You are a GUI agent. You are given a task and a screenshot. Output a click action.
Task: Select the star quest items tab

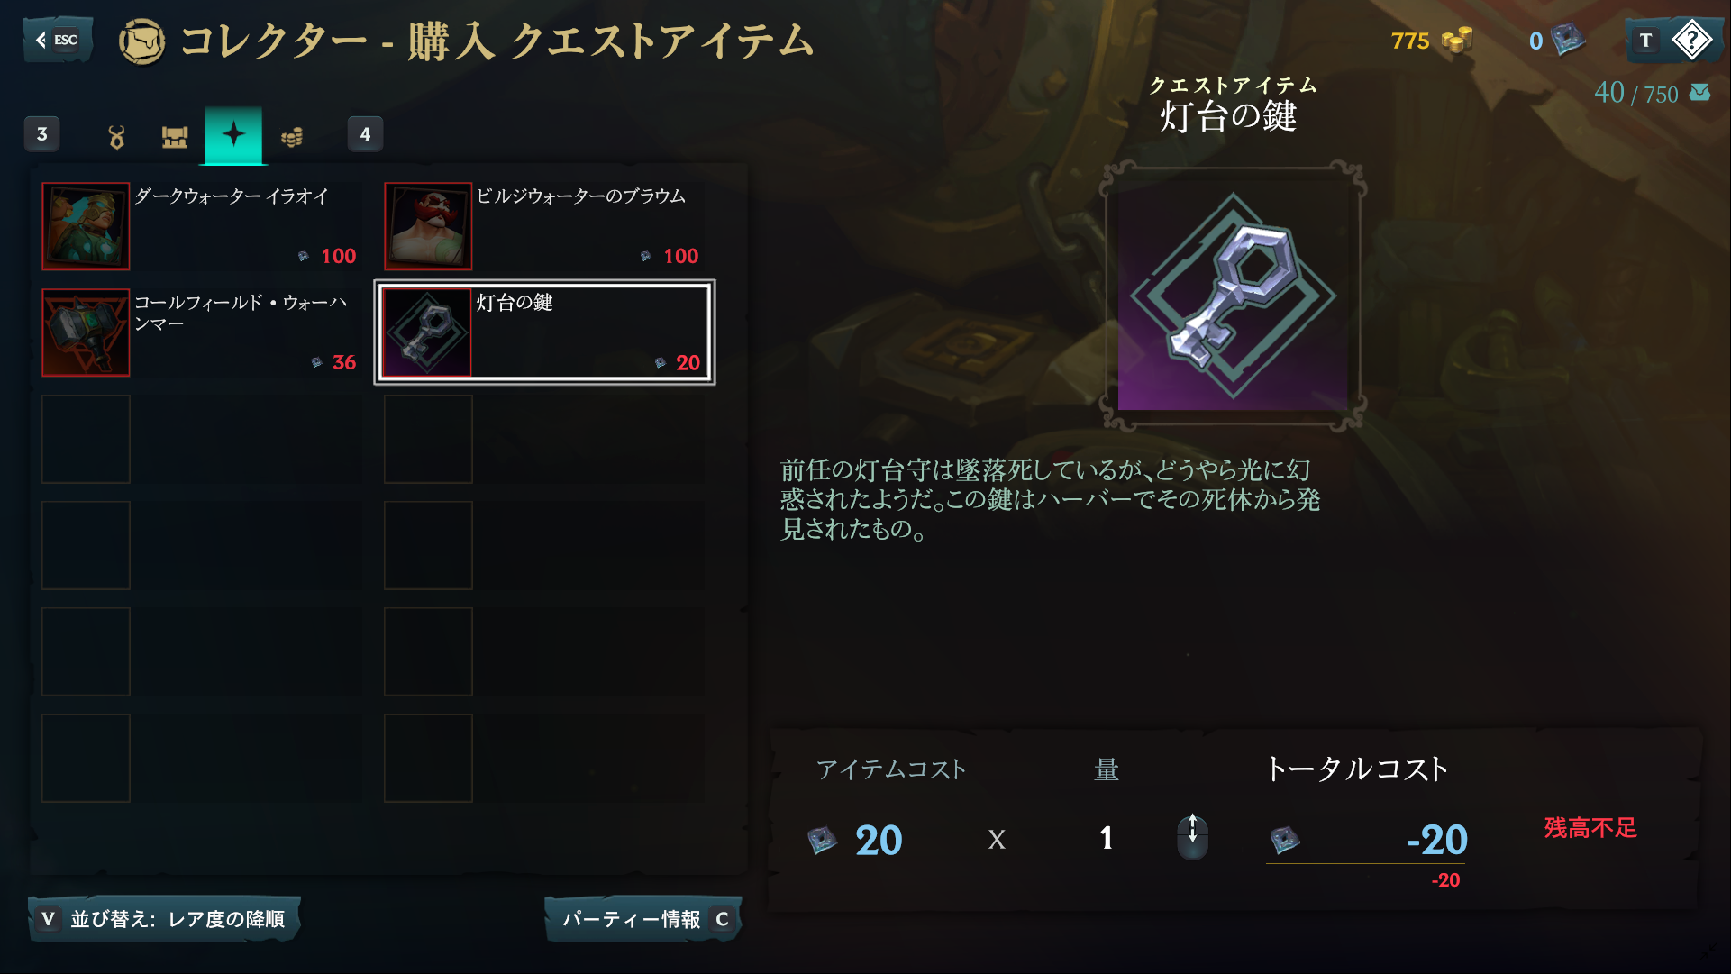233,135
